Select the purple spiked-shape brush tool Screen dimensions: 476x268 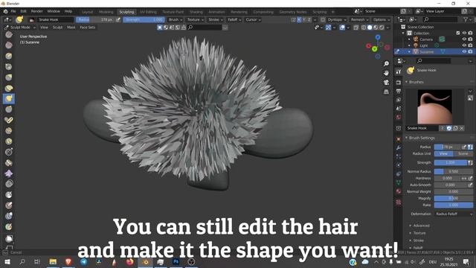pos(9,173)
